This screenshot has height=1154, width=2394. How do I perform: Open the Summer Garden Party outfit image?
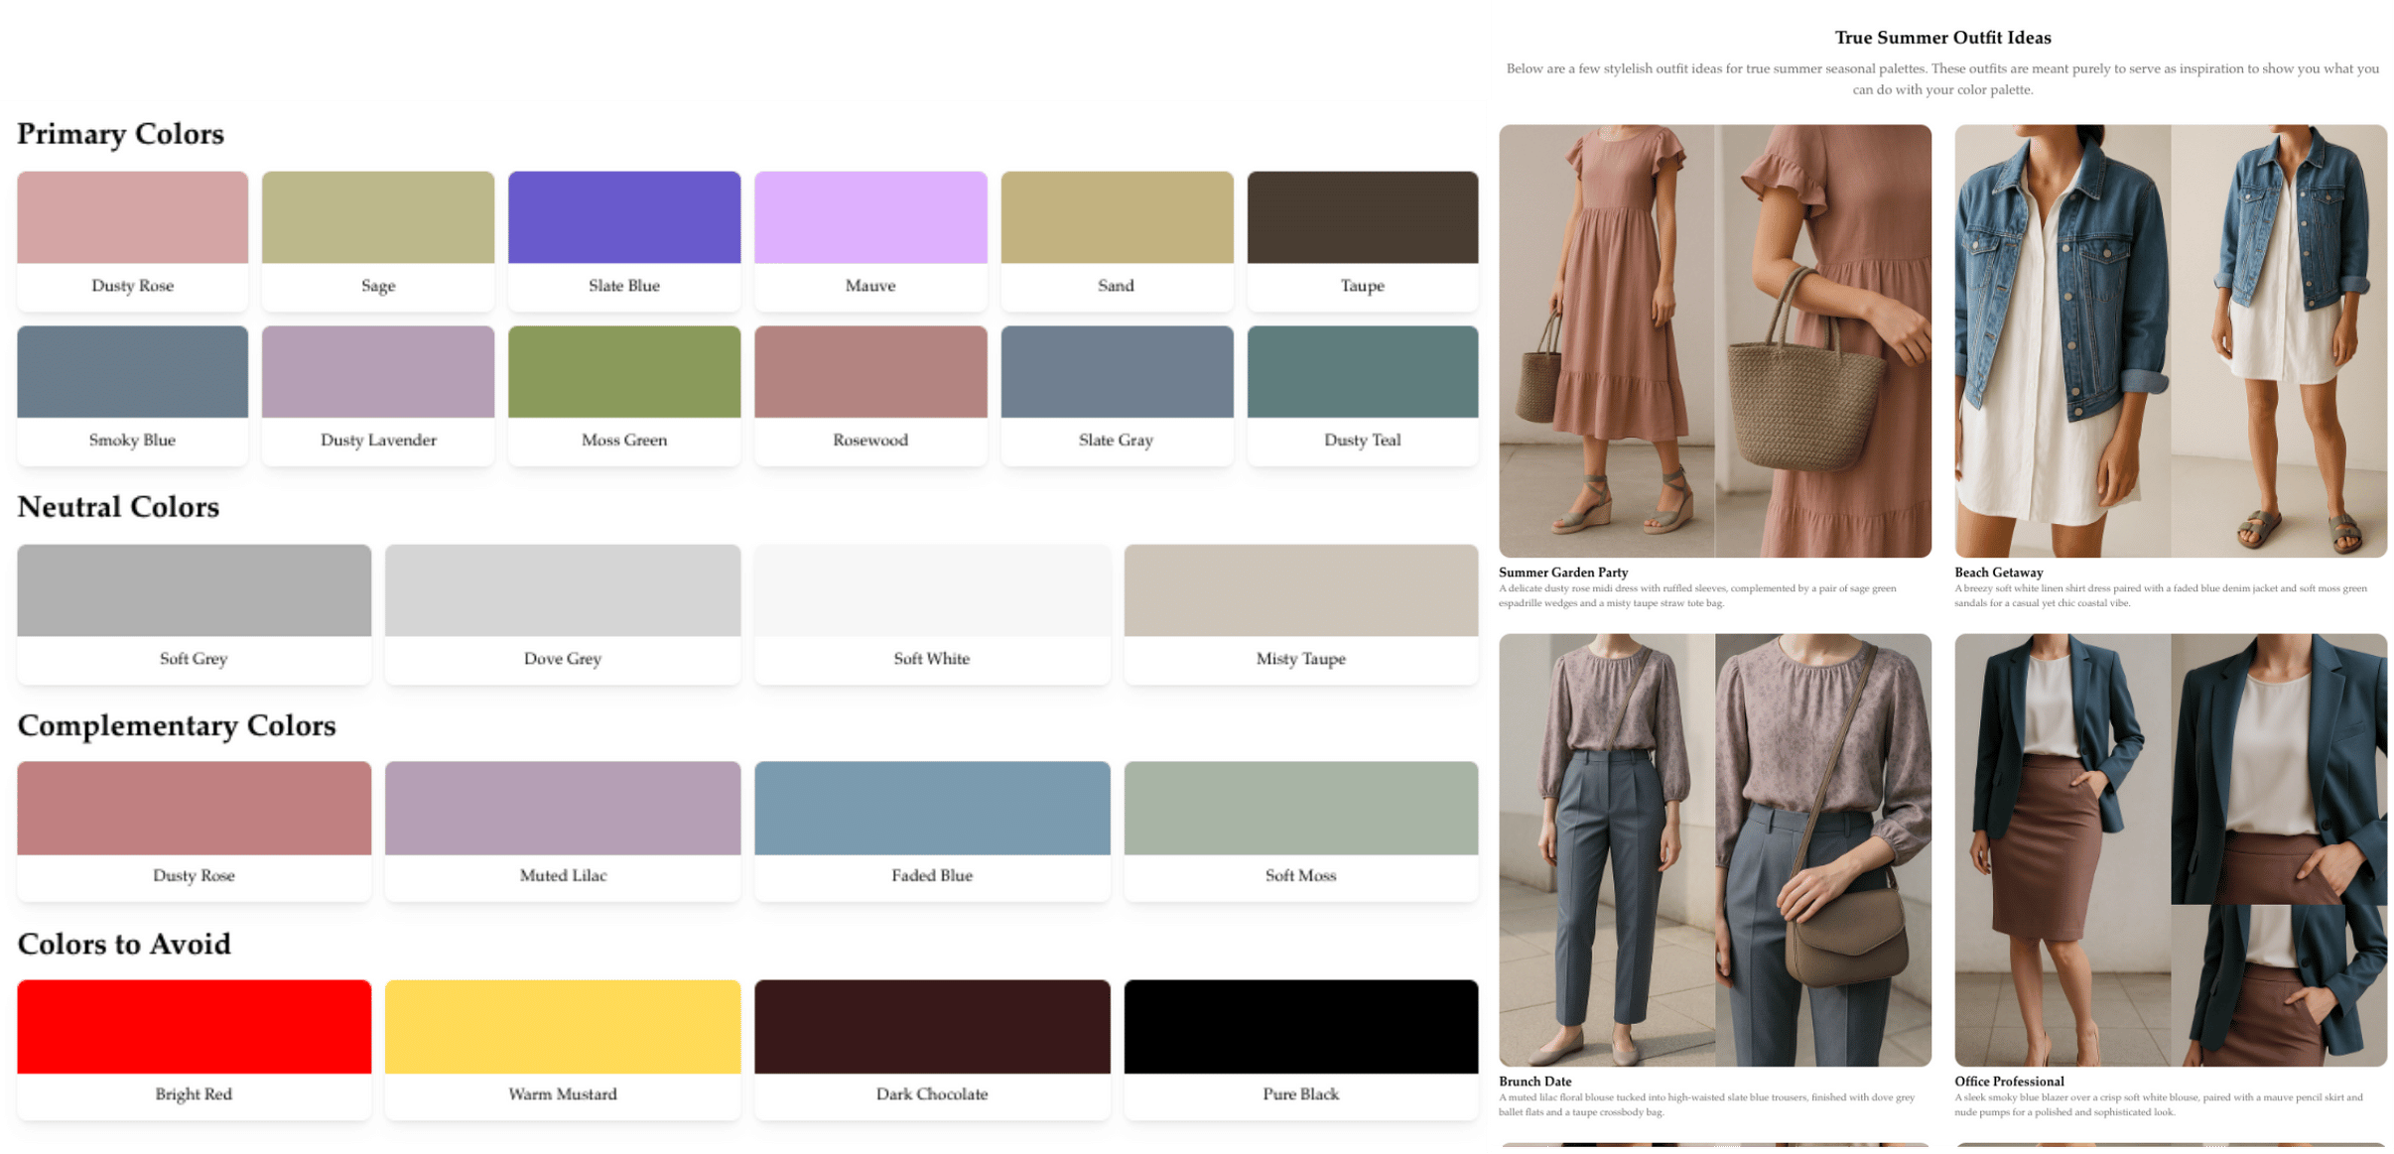click(1714, 340)
